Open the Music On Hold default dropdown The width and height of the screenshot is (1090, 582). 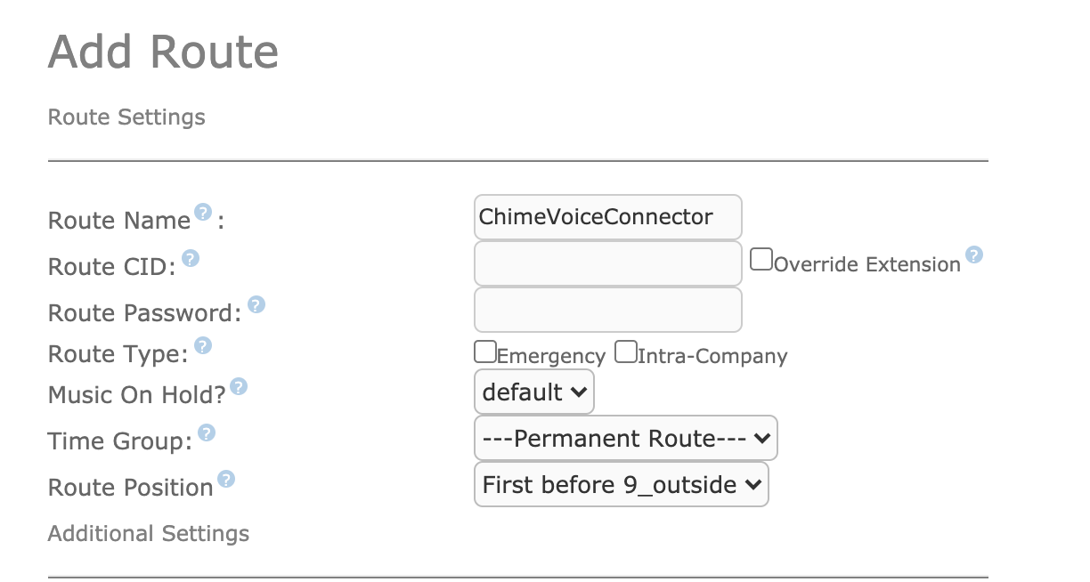click(x=534, y=392)
